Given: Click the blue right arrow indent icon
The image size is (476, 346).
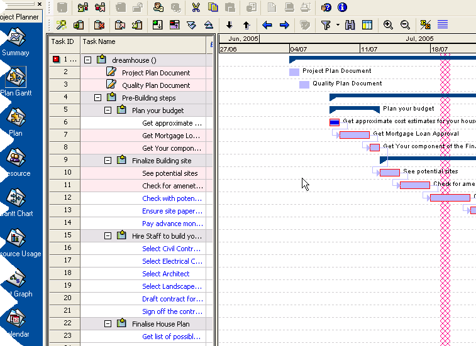Looking at the screenshot, I should 284,25.
